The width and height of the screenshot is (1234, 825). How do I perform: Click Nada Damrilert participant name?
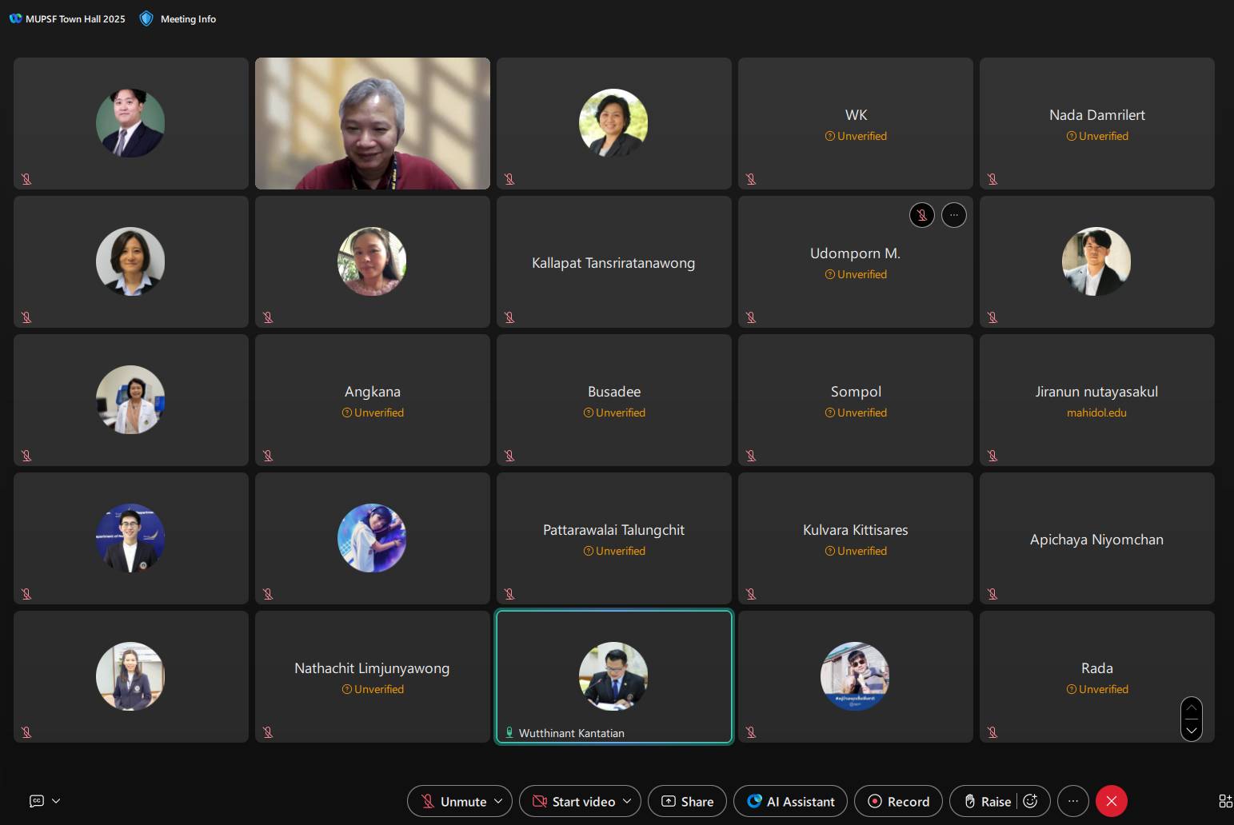pos(1097,115)
